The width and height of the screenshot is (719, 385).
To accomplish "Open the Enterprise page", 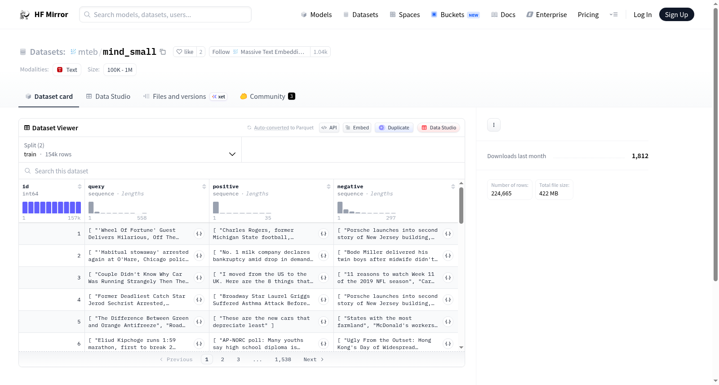I will [546, 14].
